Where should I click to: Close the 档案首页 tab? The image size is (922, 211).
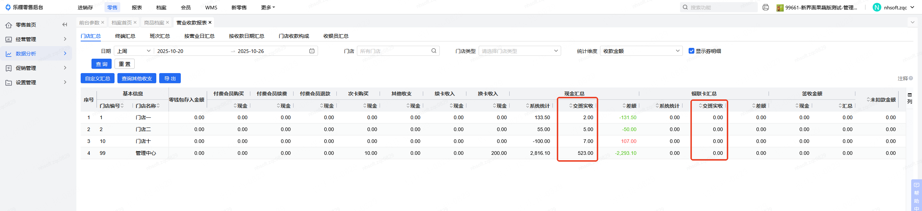click(135, 22)
